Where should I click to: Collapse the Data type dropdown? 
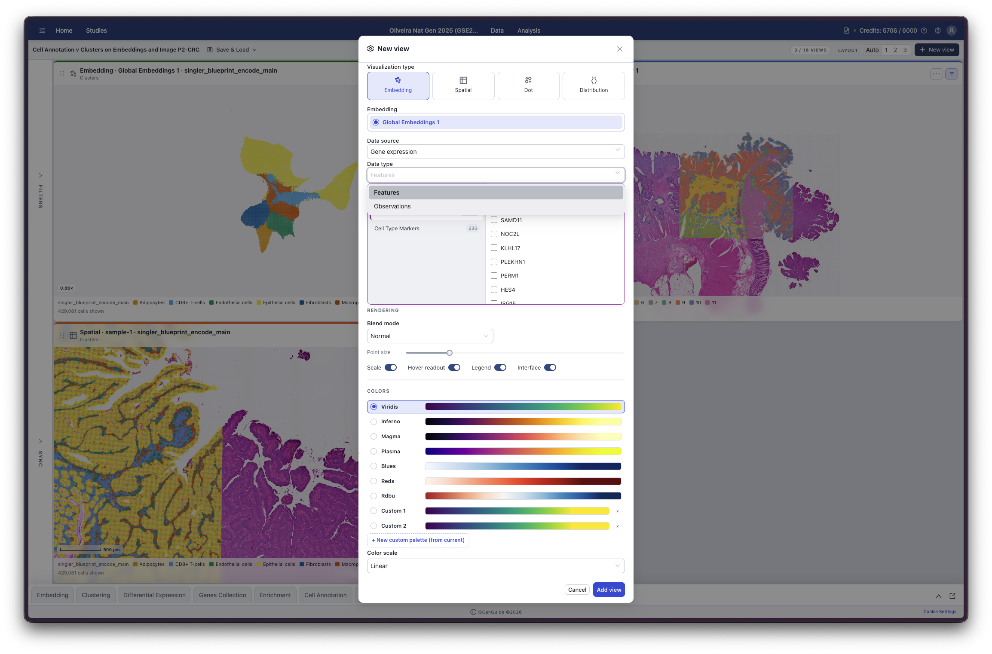[x=496, y=175]
